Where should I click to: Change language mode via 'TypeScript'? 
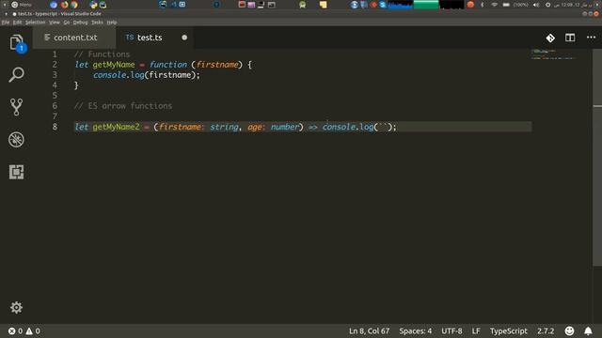coord(508,330)
